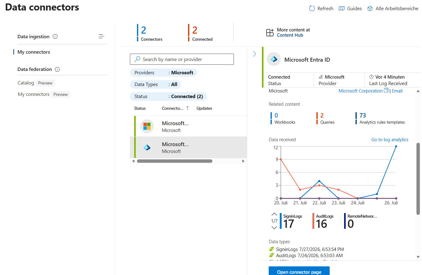Go to previous data type page with up chevron
The image size is (422, 275).
274,214
